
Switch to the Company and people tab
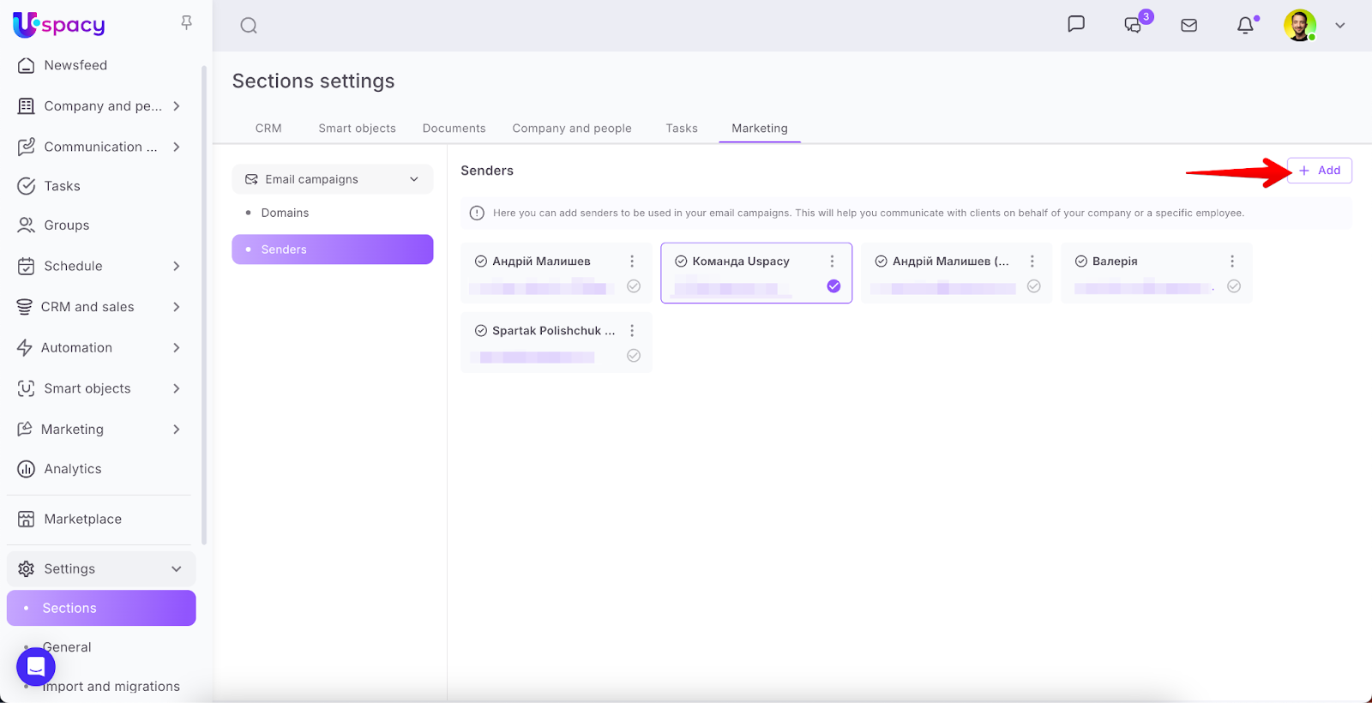(571, 129)
